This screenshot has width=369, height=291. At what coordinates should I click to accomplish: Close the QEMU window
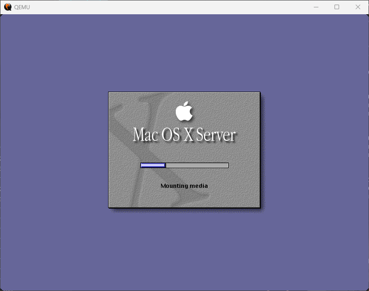[358, 7]
